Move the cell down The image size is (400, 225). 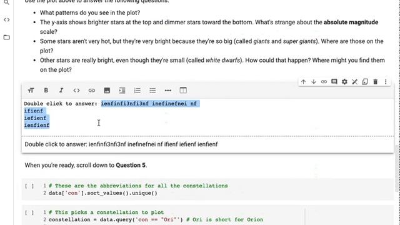click(x=314, y=82)
